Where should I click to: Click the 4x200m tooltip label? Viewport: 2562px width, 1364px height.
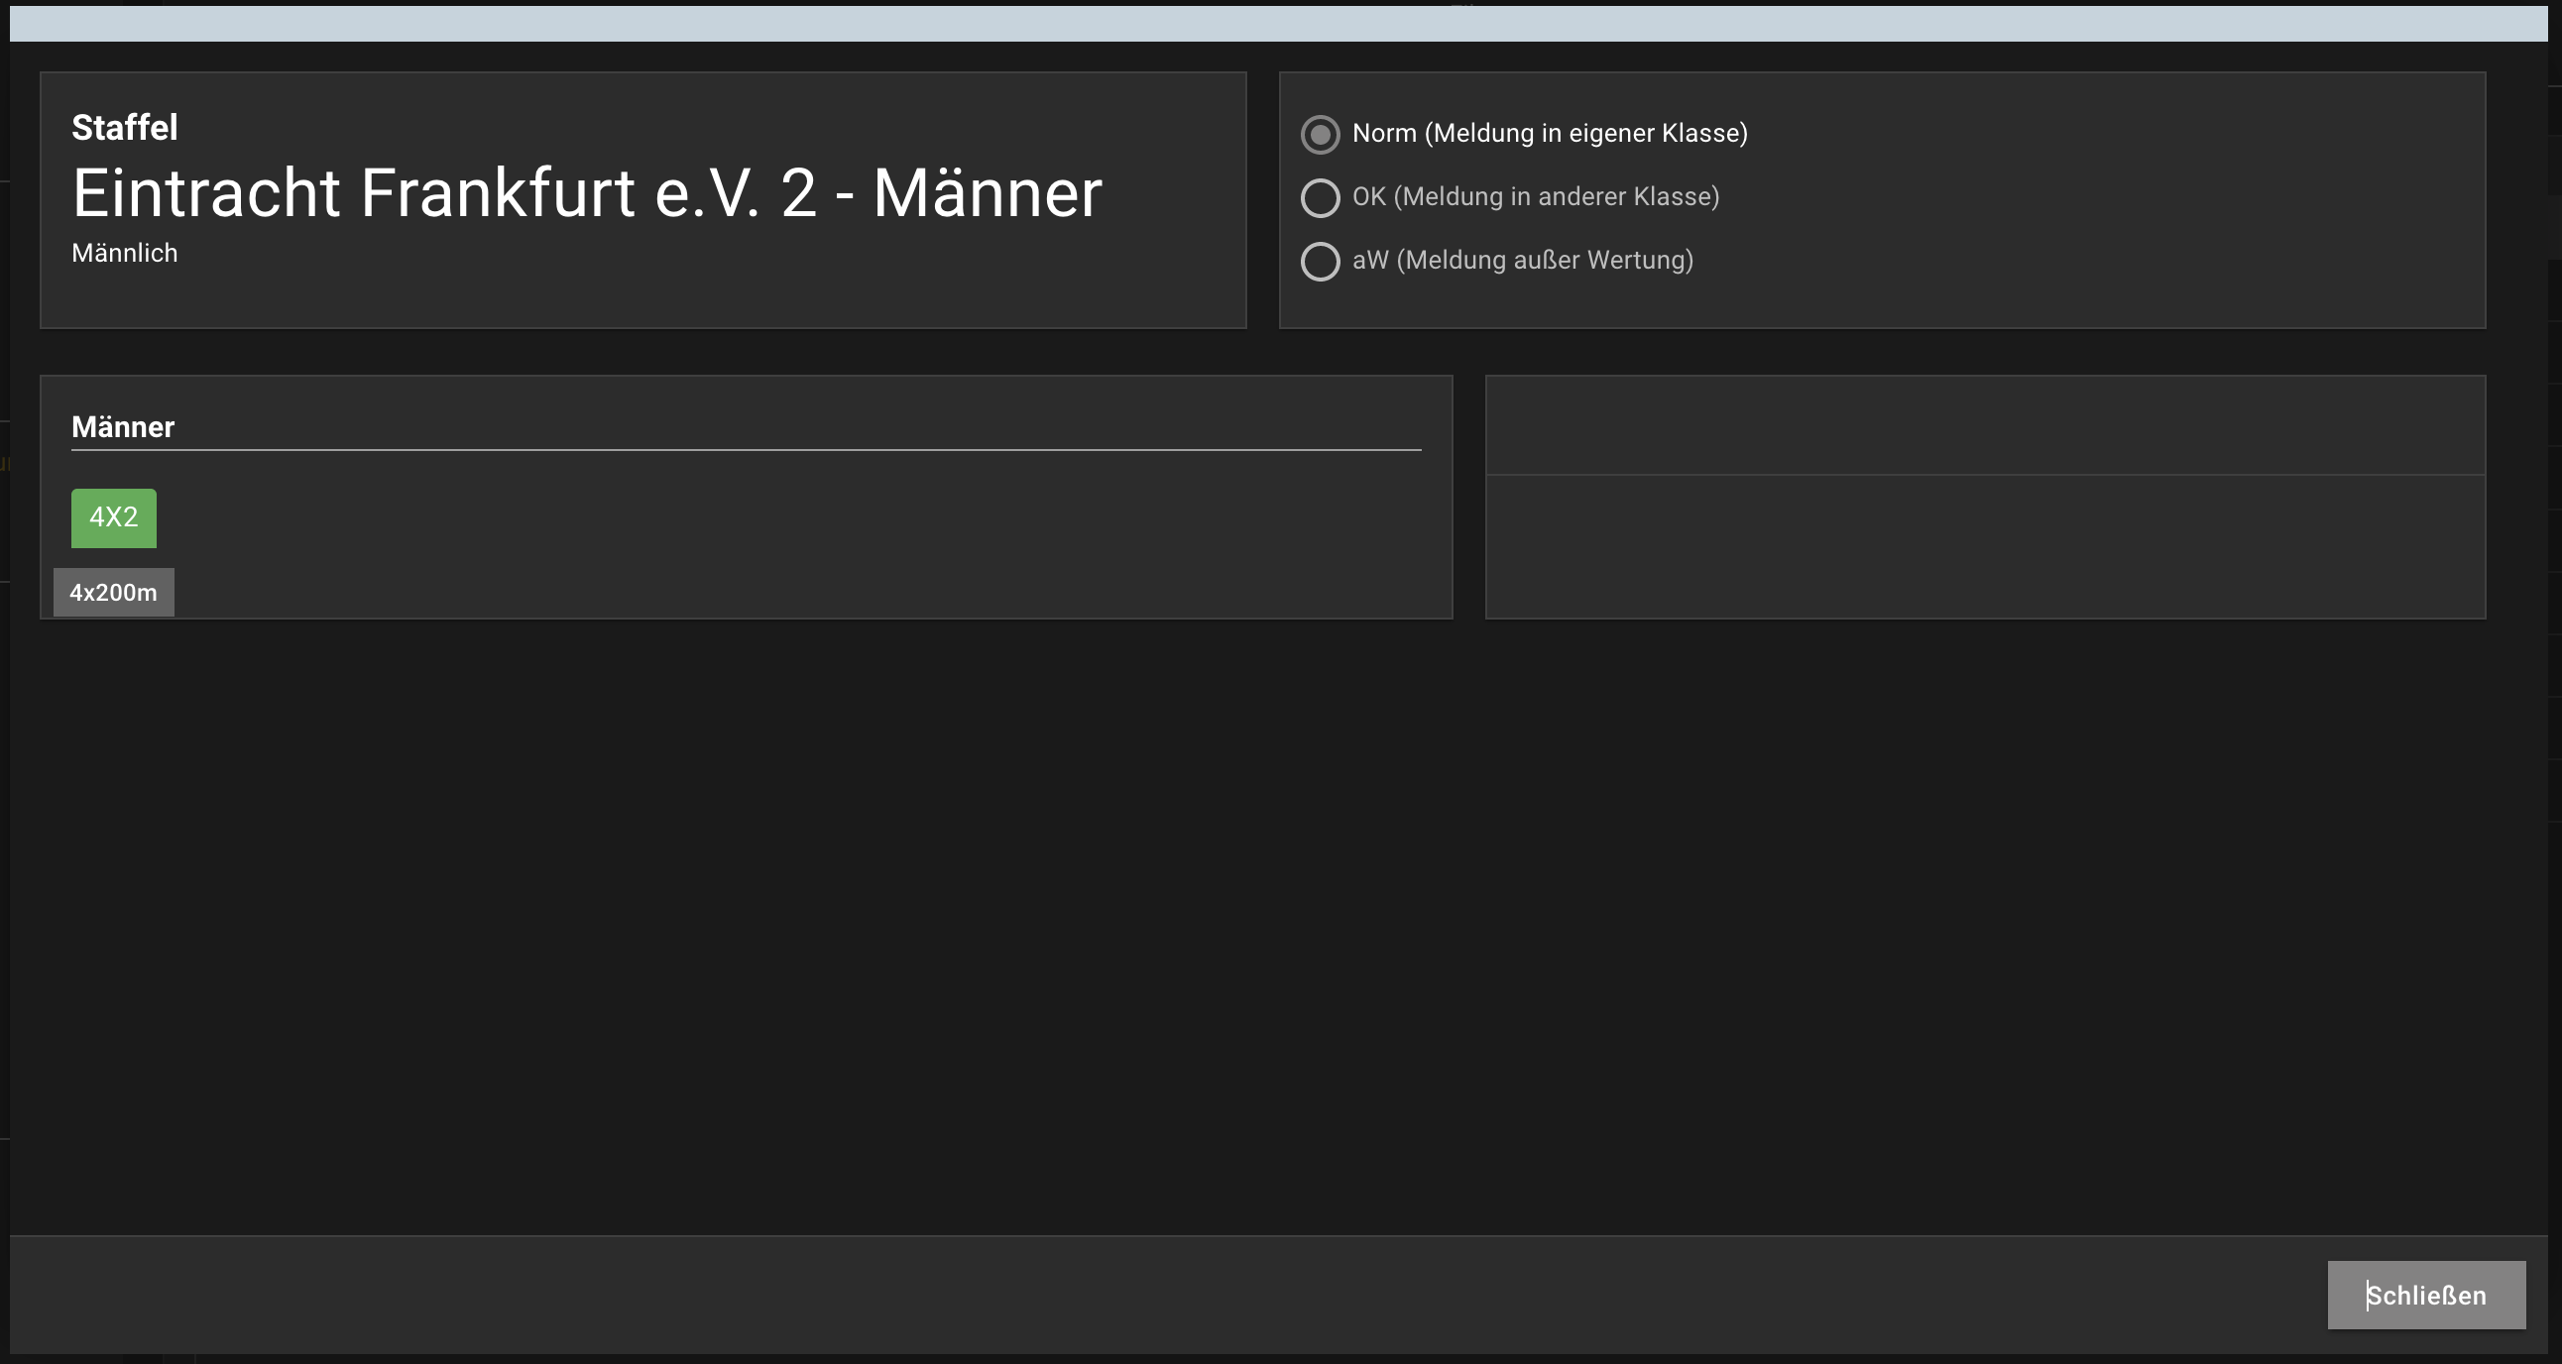tap(113, 593)
